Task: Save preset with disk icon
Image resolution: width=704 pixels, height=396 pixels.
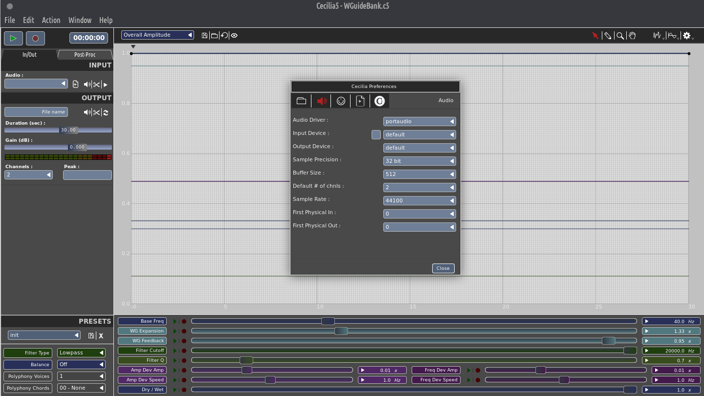Action: [x=91, y=335]
